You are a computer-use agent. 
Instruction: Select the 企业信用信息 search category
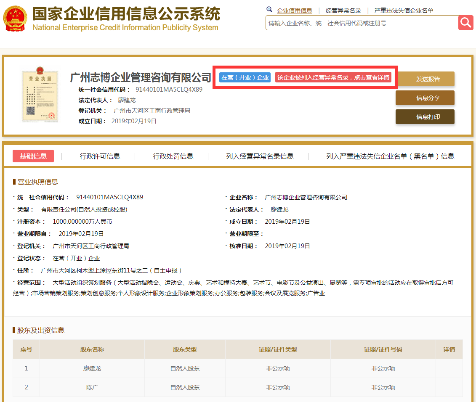coord(294,11)
